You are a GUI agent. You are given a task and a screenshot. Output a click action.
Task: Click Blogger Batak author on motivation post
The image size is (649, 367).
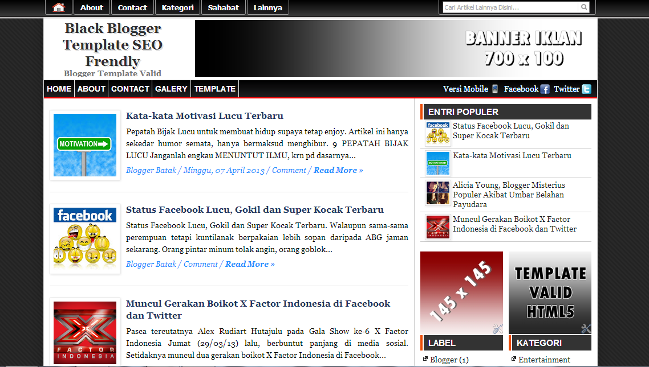[x=151, y=170]
